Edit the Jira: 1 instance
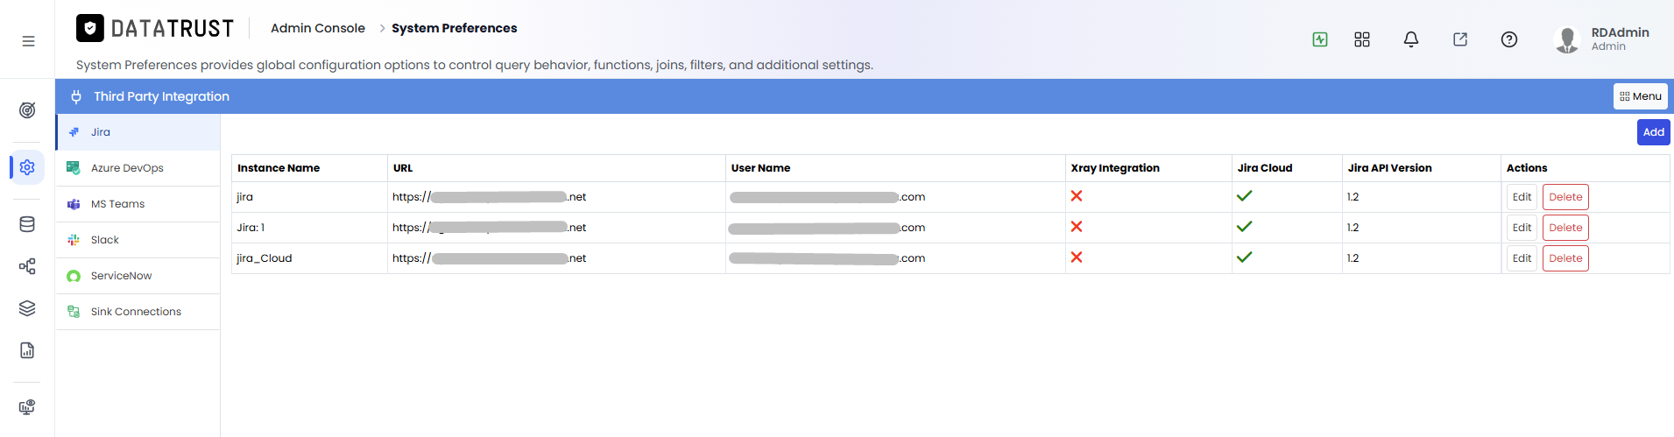1674x437 pixels. pos(1522,228)
